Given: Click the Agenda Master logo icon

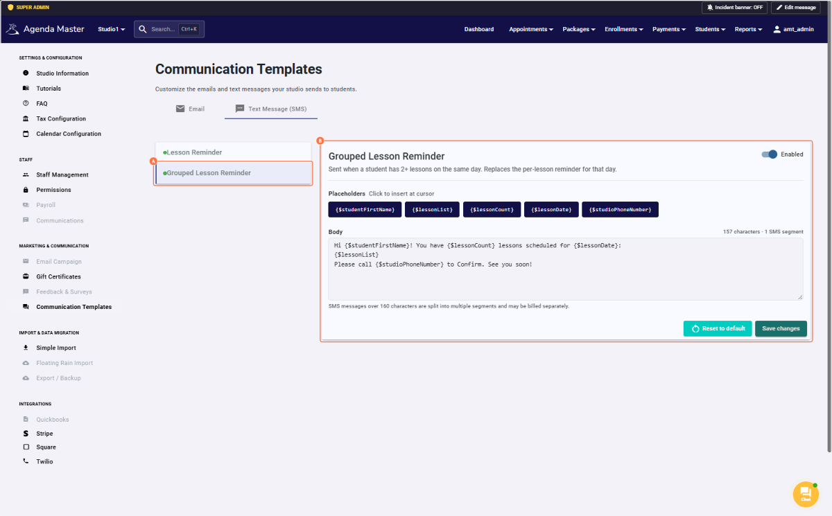Looking at the screenshot, I should [x=12, y=29].
